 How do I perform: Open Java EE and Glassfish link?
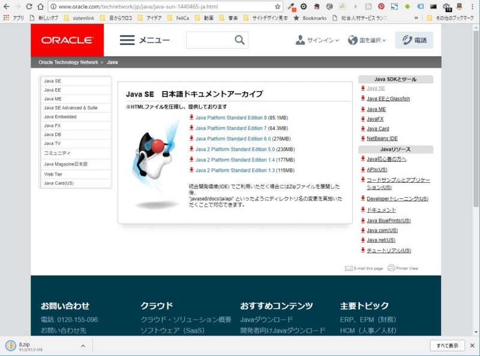(x=388, y=99)
